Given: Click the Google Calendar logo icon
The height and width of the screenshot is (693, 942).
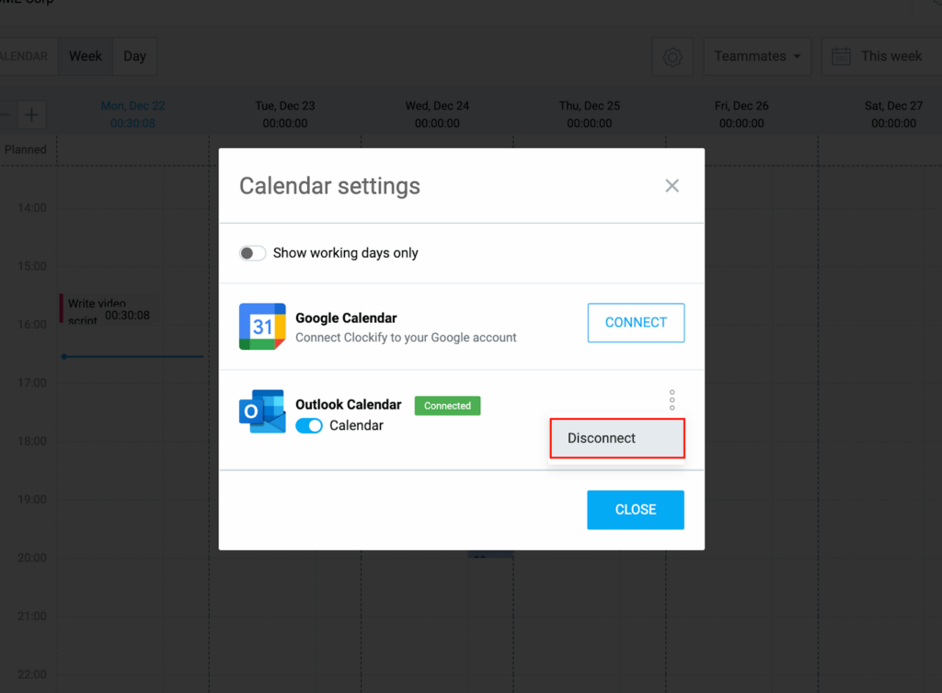Looking at the screenshot, I should 262,327.
